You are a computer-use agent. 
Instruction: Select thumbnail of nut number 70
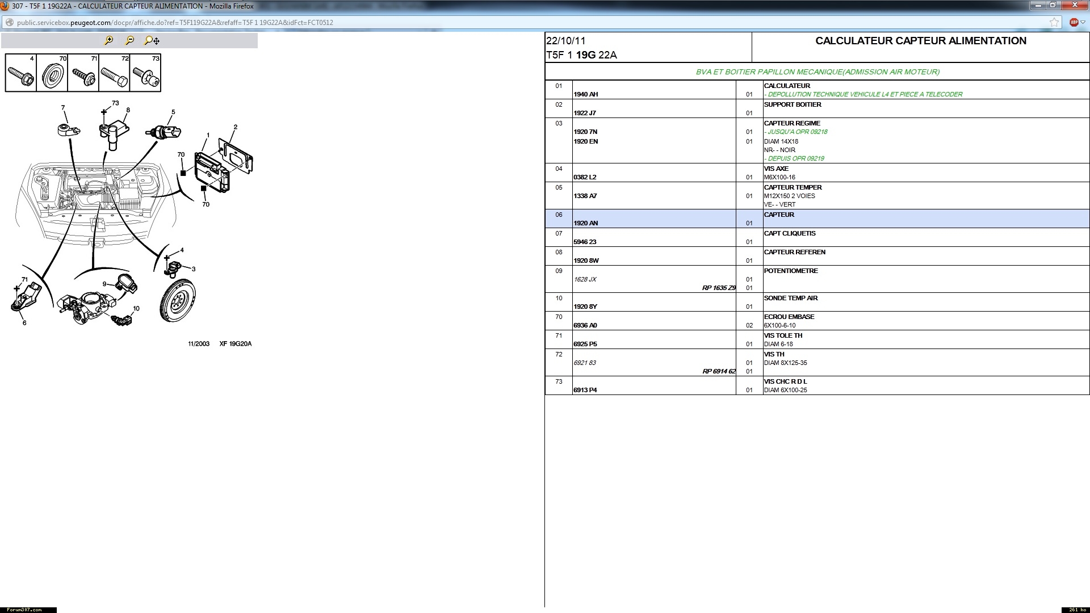click(x=52, y=73)
